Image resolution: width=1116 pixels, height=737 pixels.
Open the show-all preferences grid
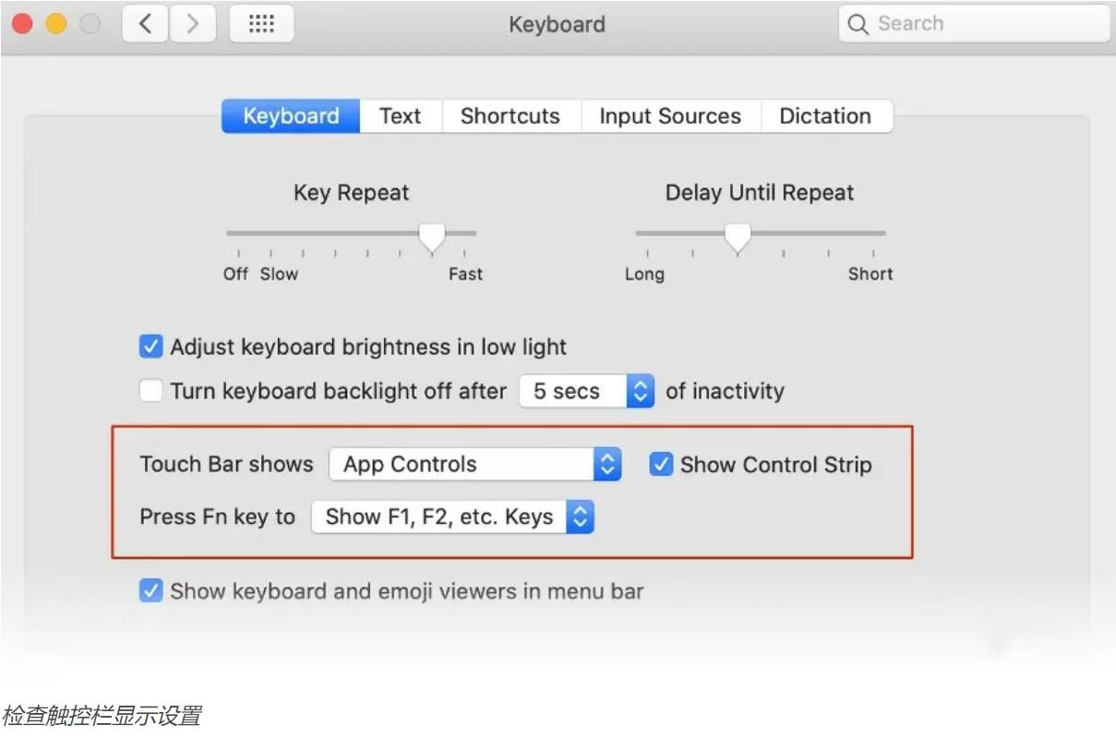tap(261, 24)
